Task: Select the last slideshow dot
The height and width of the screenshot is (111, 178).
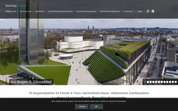Action: tap(176, 82)
